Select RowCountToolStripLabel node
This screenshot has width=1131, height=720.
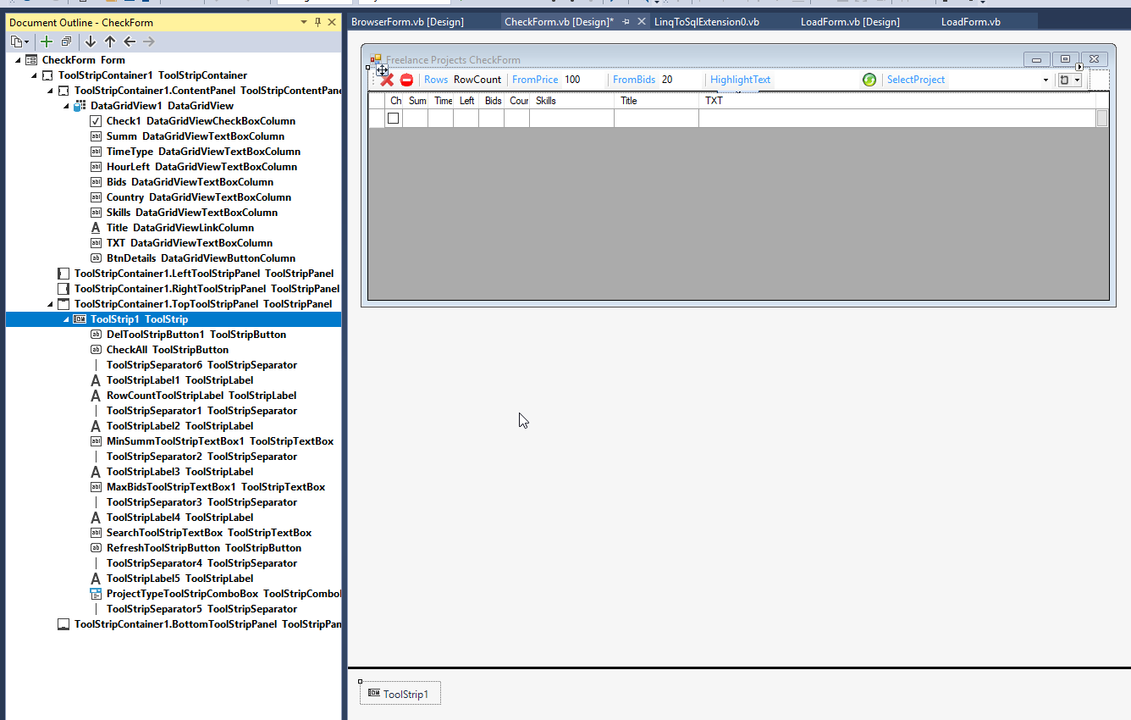coord(201,396)
